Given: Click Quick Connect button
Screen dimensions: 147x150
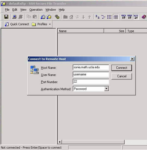Looking at the screenshot, I should point(17,24).
